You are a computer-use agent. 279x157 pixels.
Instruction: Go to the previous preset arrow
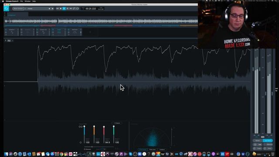pyautogui.click(x=49, y=9)
